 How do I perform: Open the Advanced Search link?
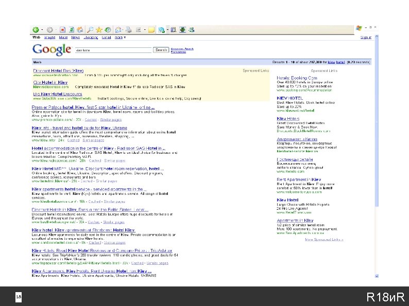[182, 49]
